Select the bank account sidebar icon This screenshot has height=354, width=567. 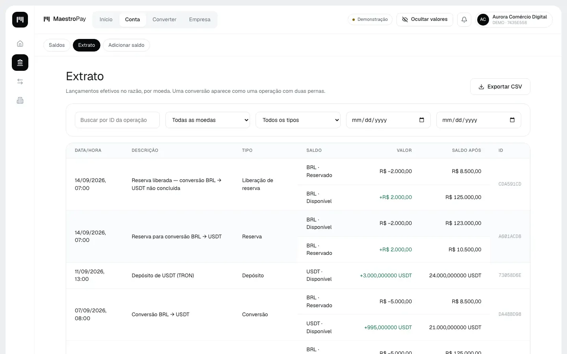20,63
